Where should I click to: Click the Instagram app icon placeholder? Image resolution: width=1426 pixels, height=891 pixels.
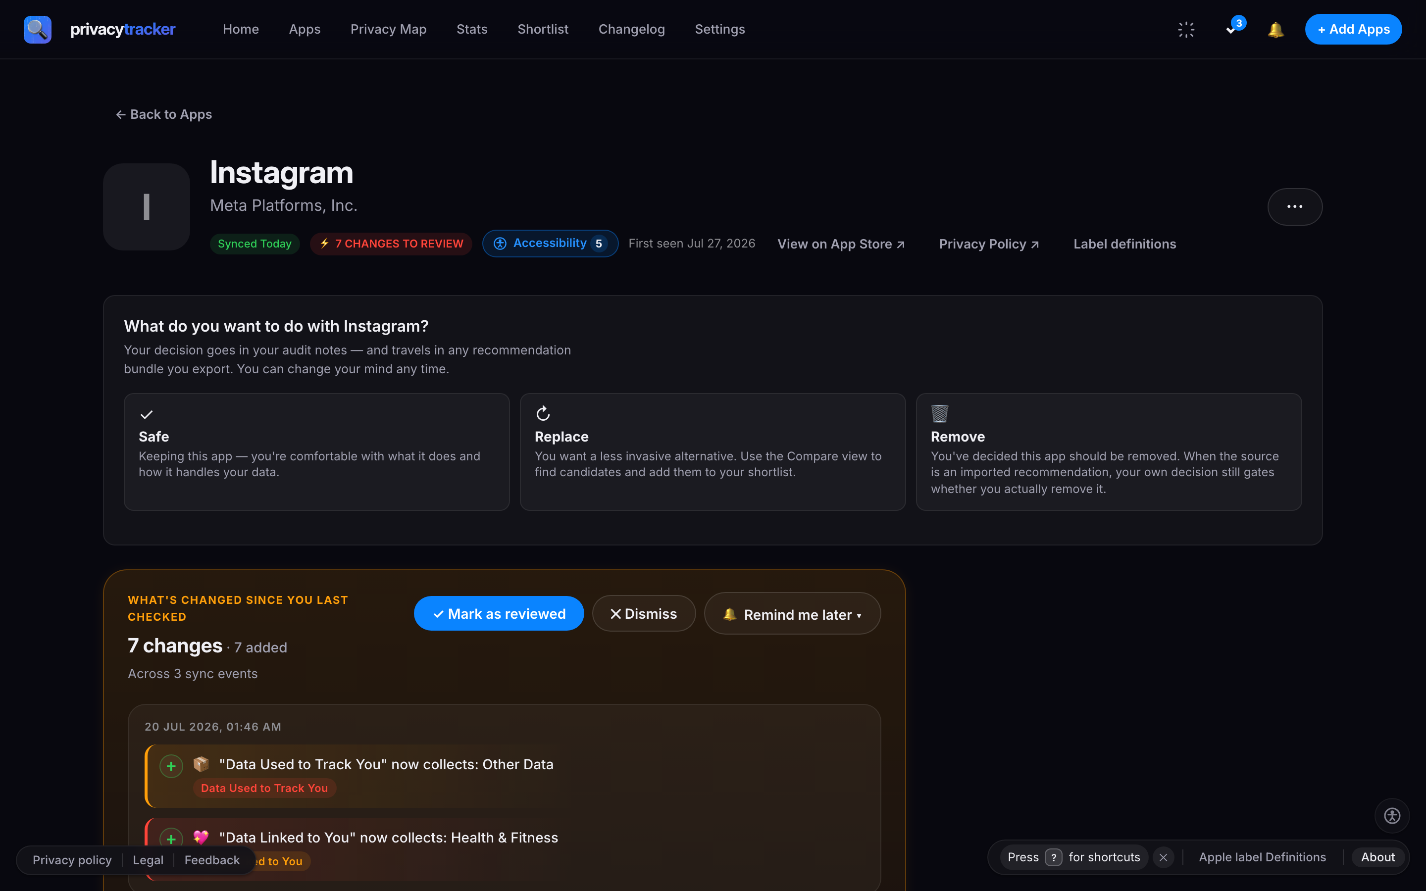[x=147, y=206]
